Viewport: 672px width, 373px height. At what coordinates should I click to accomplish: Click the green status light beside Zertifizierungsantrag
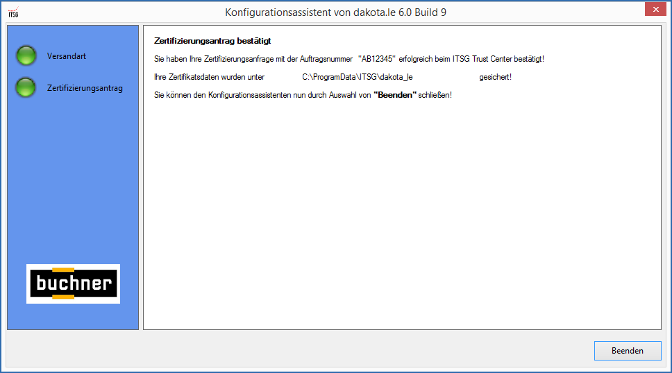point(26,88)
